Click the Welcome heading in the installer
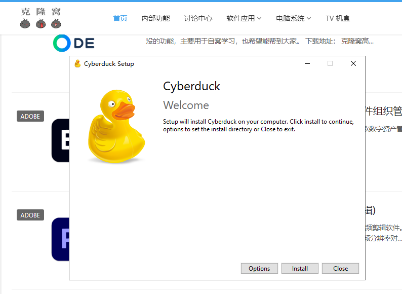 click(x=186, y=105)
